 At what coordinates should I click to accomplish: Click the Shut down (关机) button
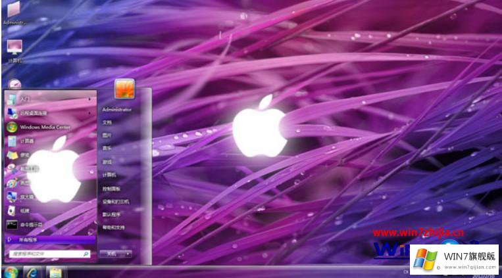click(112, 254)
